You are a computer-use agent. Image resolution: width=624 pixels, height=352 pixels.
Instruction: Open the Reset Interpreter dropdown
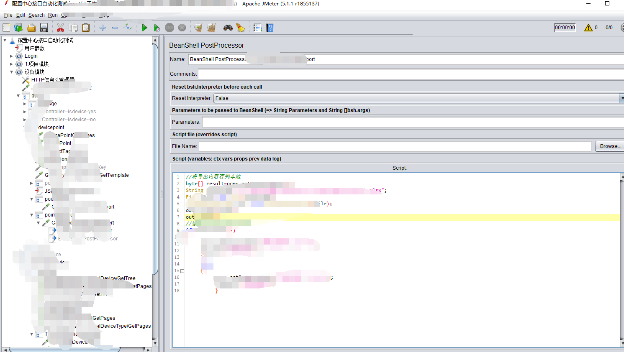[x=622, y=98]
